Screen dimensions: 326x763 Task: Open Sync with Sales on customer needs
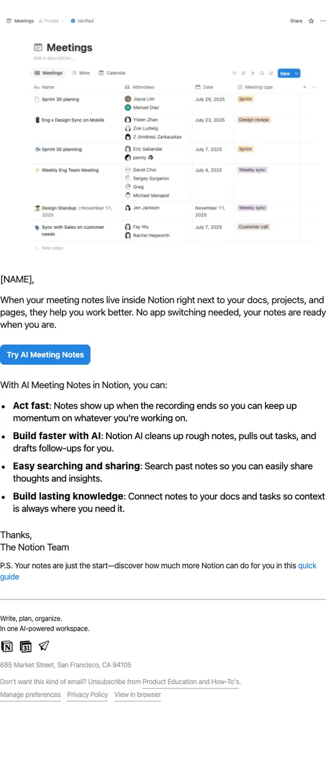point(73,231)
